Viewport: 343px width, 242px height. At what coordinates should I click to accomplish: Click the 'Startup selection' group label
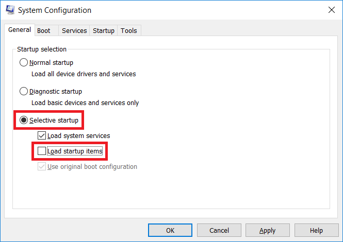pos(42,49)
